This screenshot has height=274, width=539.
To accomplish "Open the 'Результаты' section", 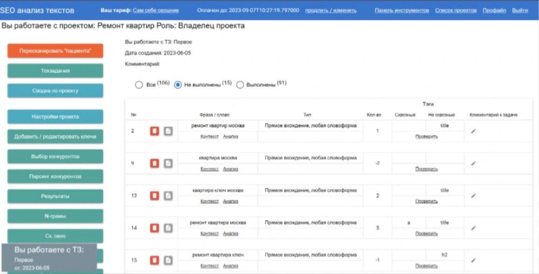I will click(55, 196).
